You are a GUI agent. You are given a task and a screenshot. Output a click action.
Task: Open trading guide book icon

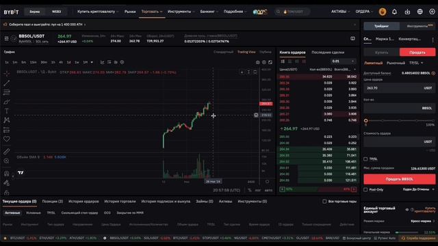353,38
